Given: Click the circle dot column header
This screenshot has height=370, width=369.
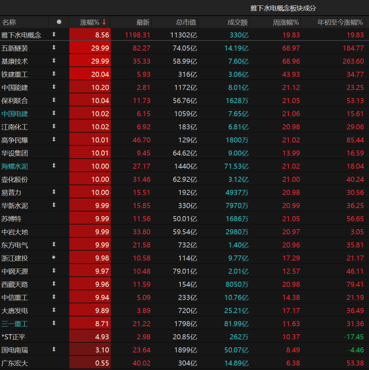Looking at the screenshot, I should coord(59,22).
